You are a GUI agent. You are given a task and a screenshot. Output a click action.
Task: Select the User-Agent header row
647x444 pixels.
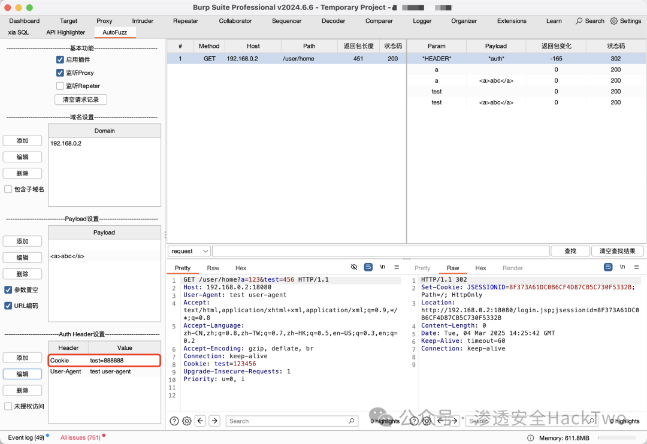point(104,371)
